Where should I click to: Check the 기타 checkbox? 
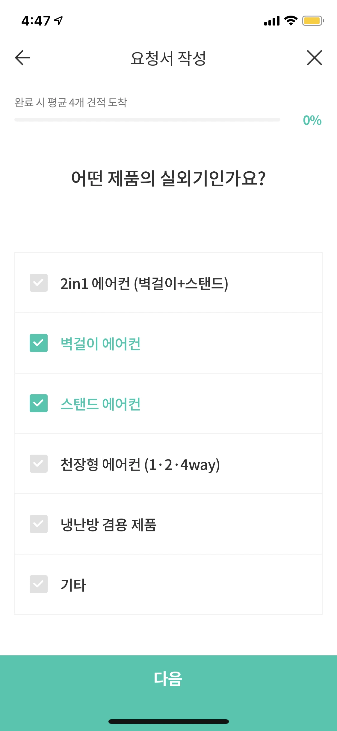click(39, 584)
